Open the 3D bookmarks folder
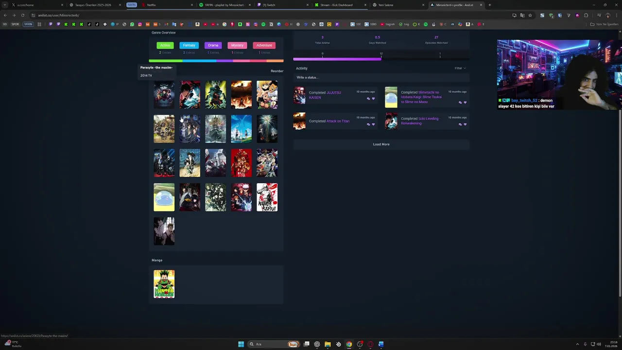The image size is (622, 350). click(5, 24)
